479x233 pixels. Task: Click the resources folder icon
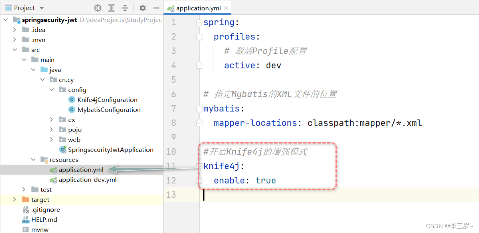coord(44,159)
